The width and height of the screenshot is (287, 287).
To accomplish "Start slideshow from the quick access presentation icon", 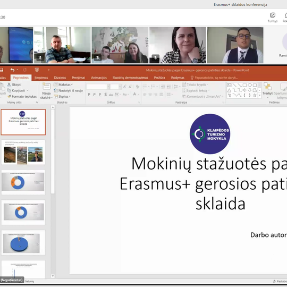I will click(x=37, y=70).
